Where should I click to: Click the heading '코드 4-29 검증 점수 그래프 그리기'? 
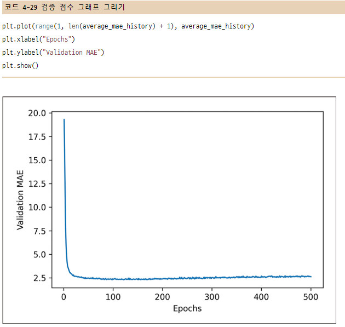click(65, 7)
